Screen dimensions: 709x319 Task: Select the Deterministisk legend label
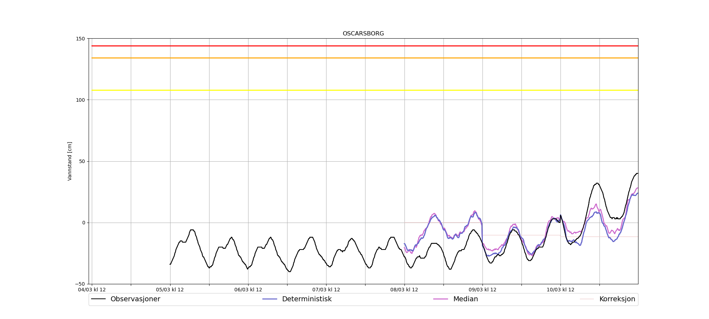[x=307, y=299]
